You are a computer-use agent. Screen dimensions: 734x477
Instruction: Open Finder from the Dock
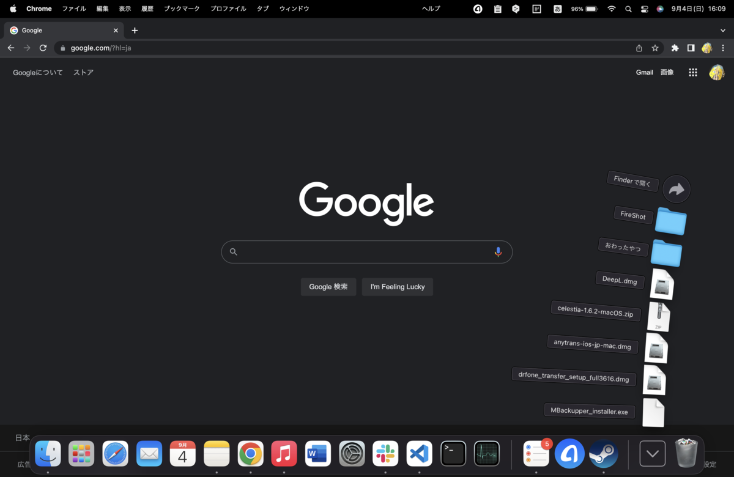pos(48,454)
